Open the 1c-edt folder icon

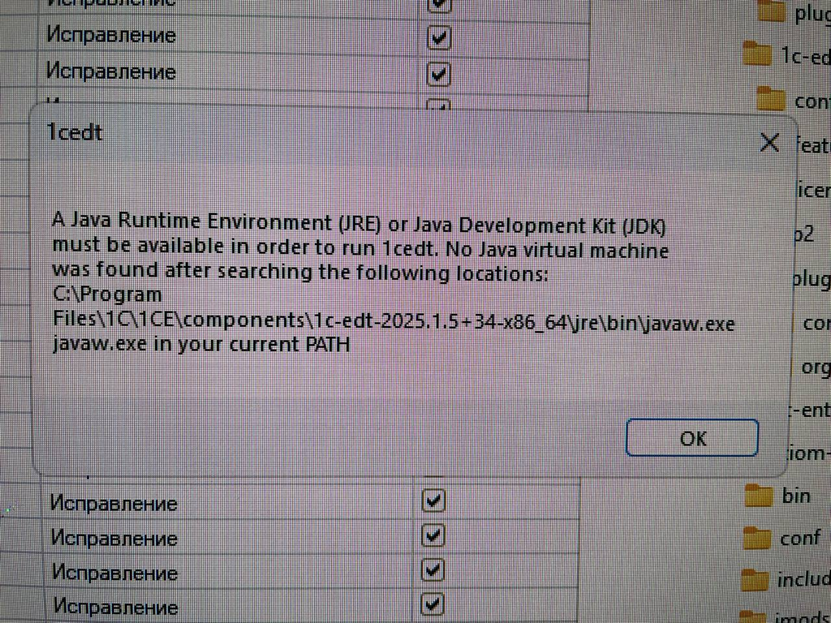(758, 55)
